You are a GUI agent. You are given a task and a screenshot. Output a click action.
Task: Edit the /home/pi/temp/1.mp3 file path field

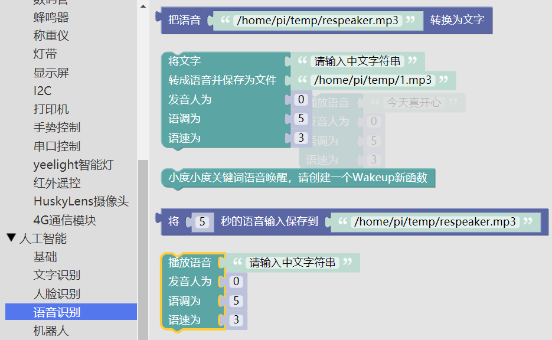click(x=373, y=80)
